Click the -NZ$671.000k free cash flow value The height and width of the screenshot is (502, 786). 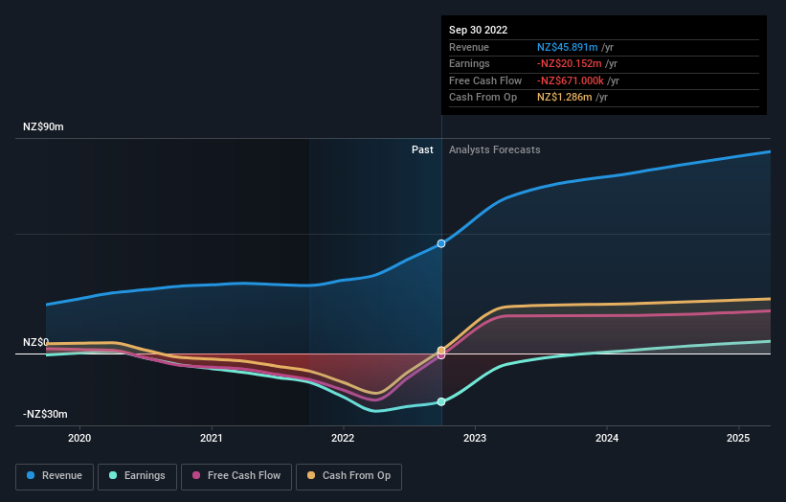click(x=571, y=80)
